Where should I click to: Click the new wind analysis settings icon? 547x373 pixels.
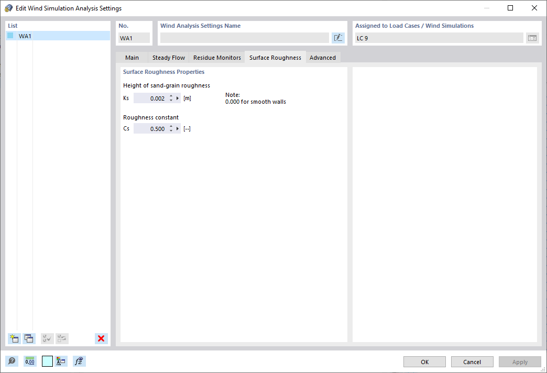point(14,338)
